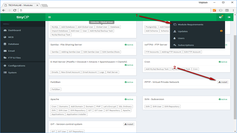The height and width of the screenshot is (133, 237).
Task: Choose Users in the dropdown menu
Action: pyautogui.click(x=181, y=38)
